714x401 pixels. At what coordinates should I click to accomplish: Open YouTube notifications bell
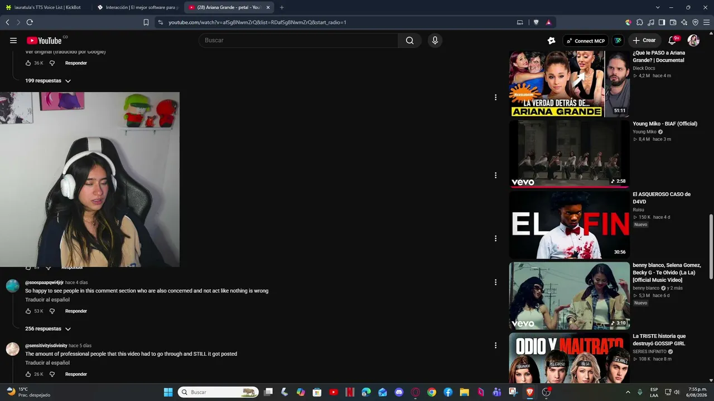673,40
